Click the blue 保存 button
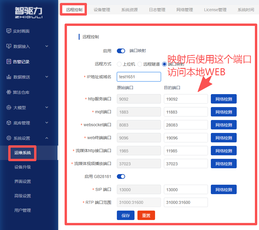This screenshot has width=259, height=230. tap(126, 215)
